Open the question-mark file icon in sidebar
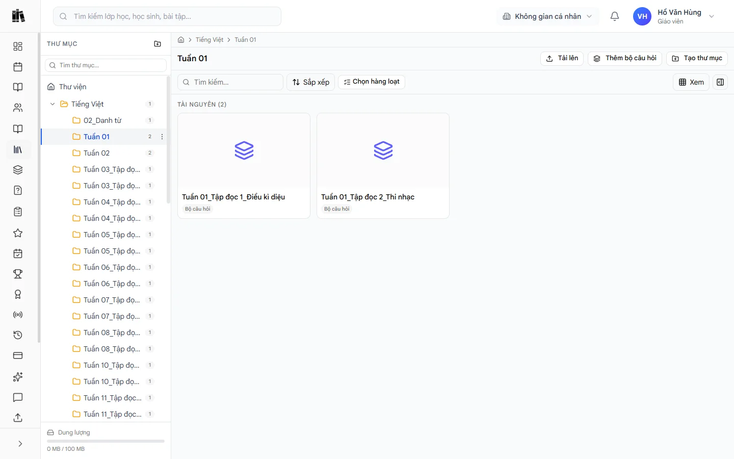 pyautogui.click(x=18, y=190)
